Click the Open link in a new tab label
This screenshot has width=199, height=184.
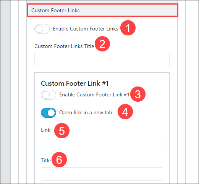point(86,113)
